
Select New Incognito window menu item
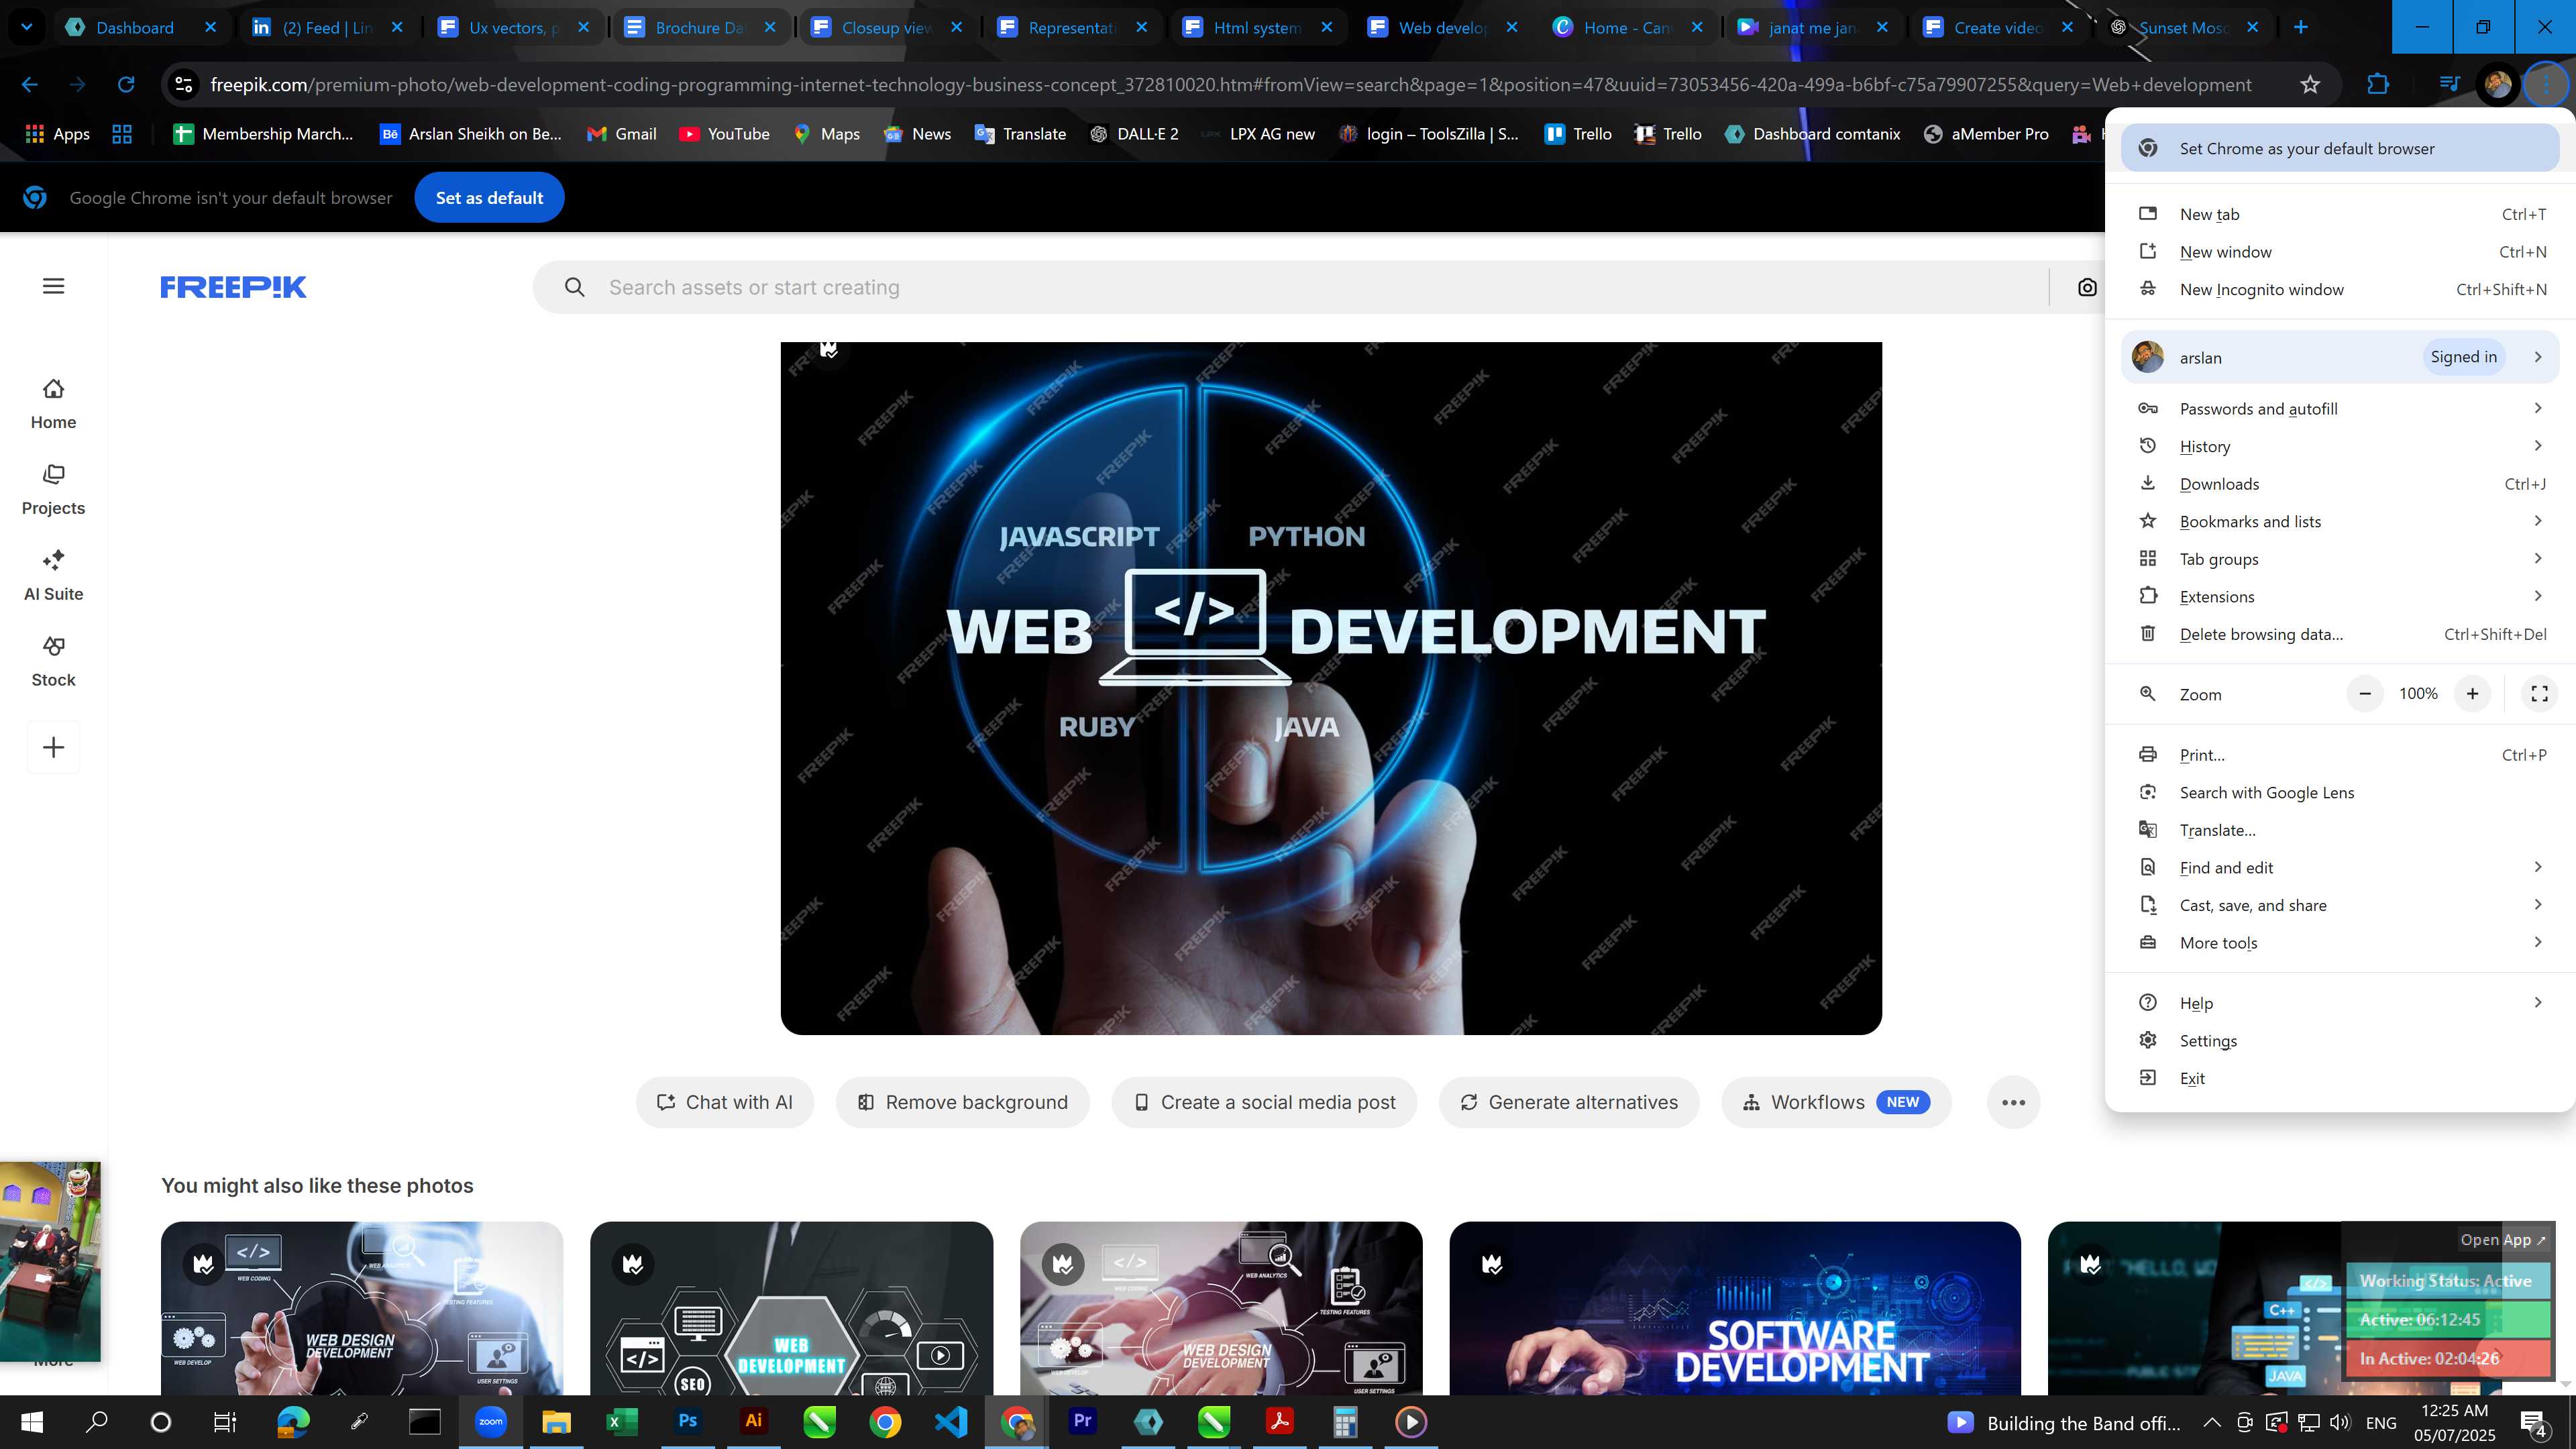2341,290
